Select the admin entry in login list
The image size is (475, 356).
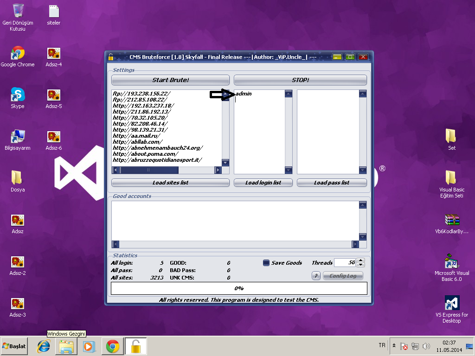(244, 94)
